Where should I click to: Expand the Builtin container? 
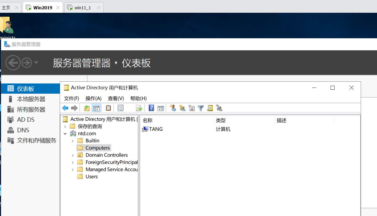(x=73, y=141)
